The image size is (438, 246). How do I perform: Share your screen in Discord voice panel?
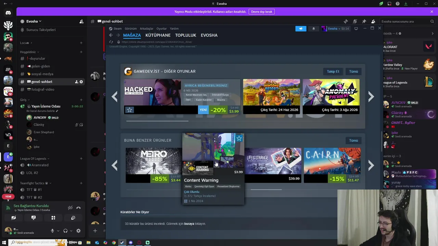pos(34,218)
